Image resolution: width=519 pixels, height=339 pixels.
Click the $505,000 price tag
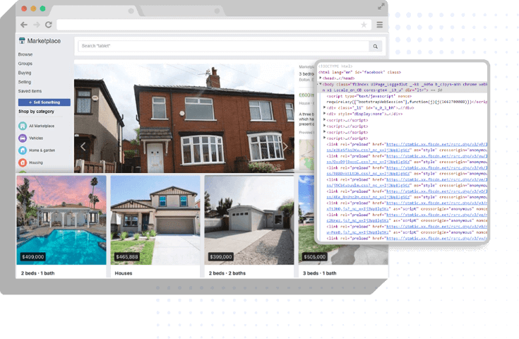tap(315, 256)
